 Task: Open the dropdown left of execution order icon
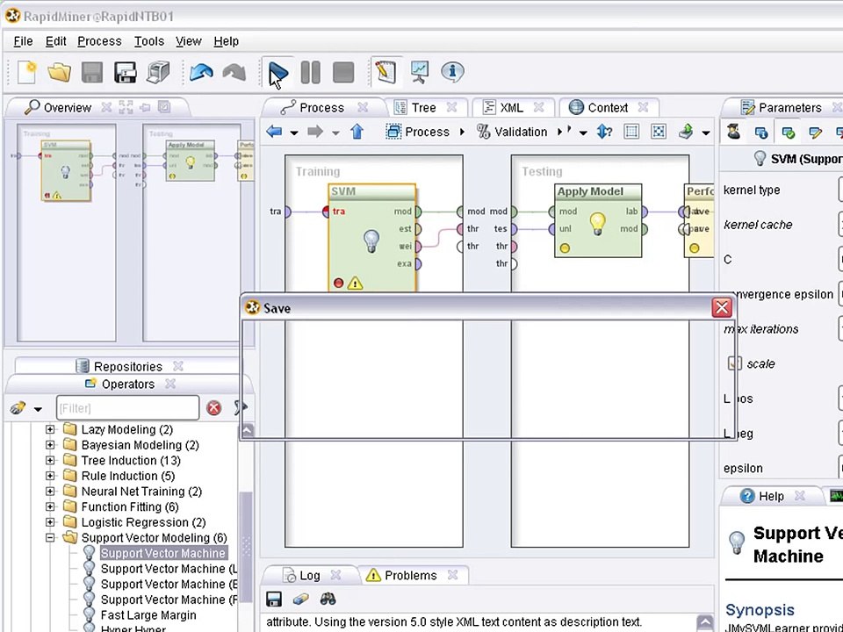[x=583, y=133]
